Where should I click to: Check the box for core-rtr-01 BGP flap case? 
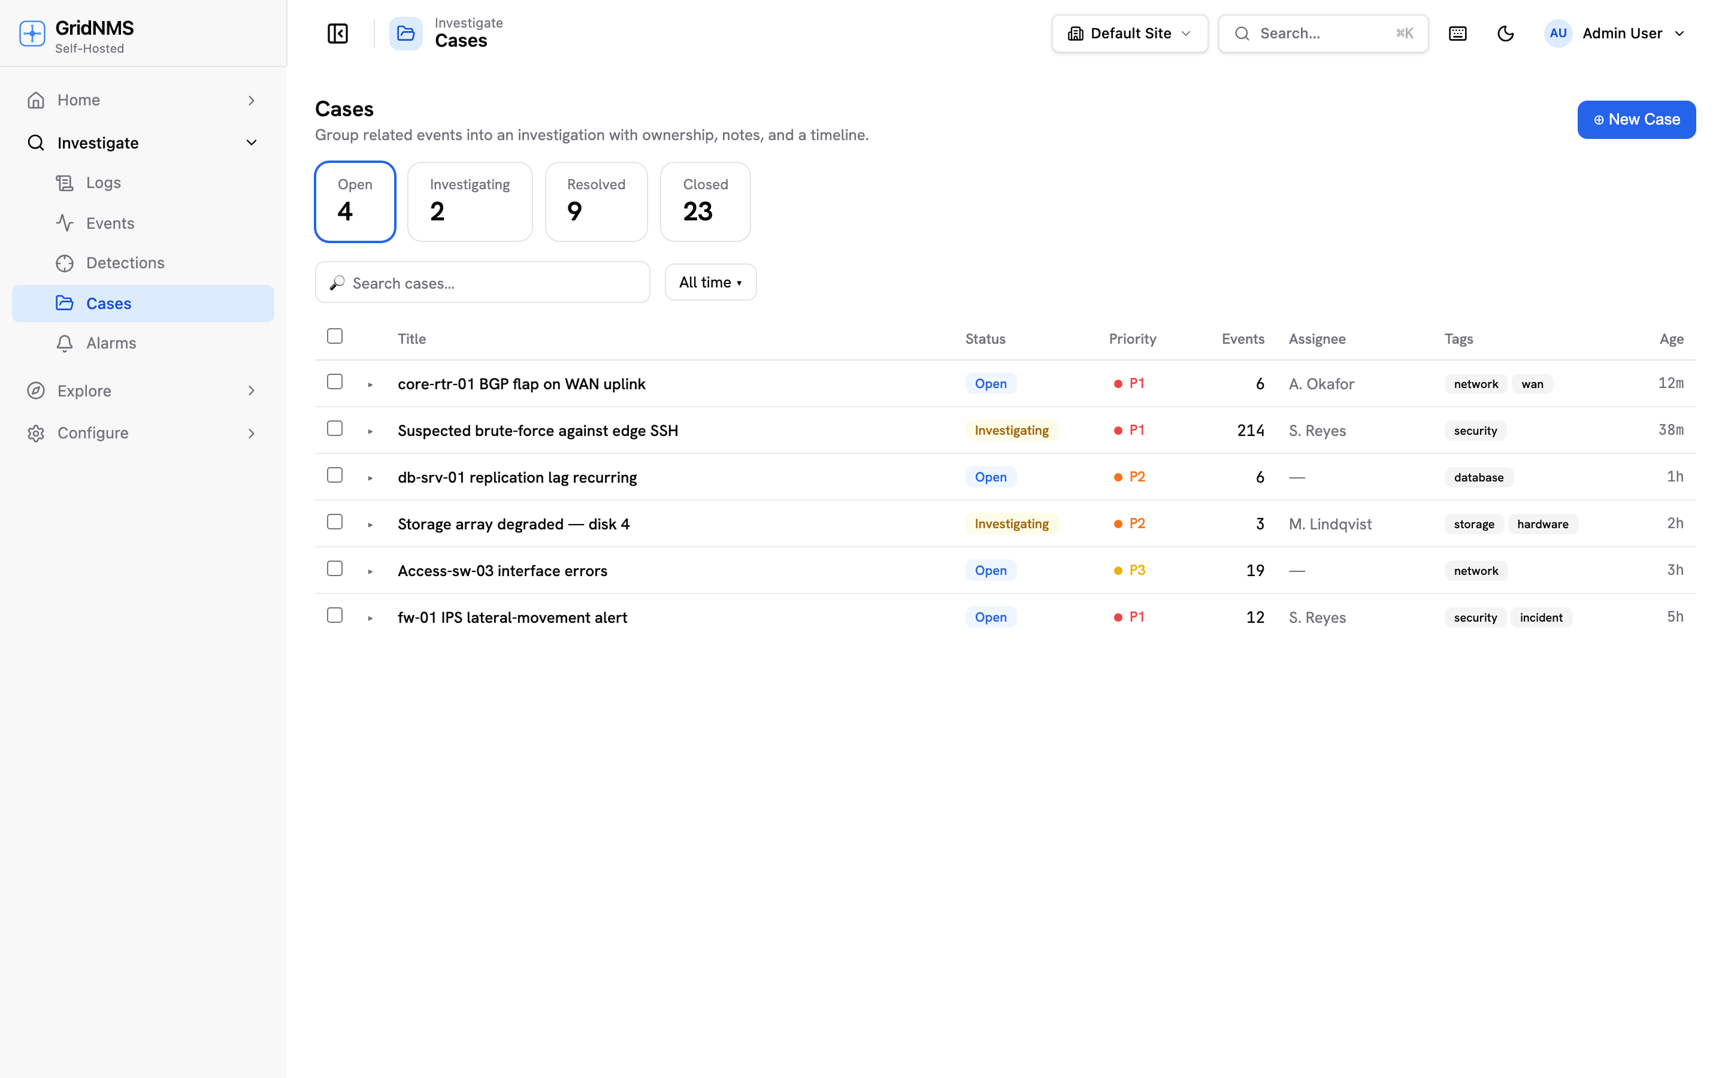[334, 381]
